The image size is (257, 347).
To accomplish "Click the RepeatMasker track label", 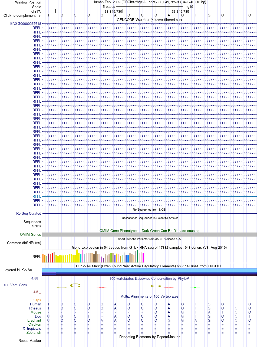I will (x=30, y=341).
